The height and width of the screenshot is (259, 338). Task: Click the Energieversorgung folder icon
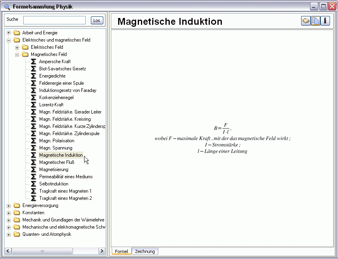coord(17,205)
